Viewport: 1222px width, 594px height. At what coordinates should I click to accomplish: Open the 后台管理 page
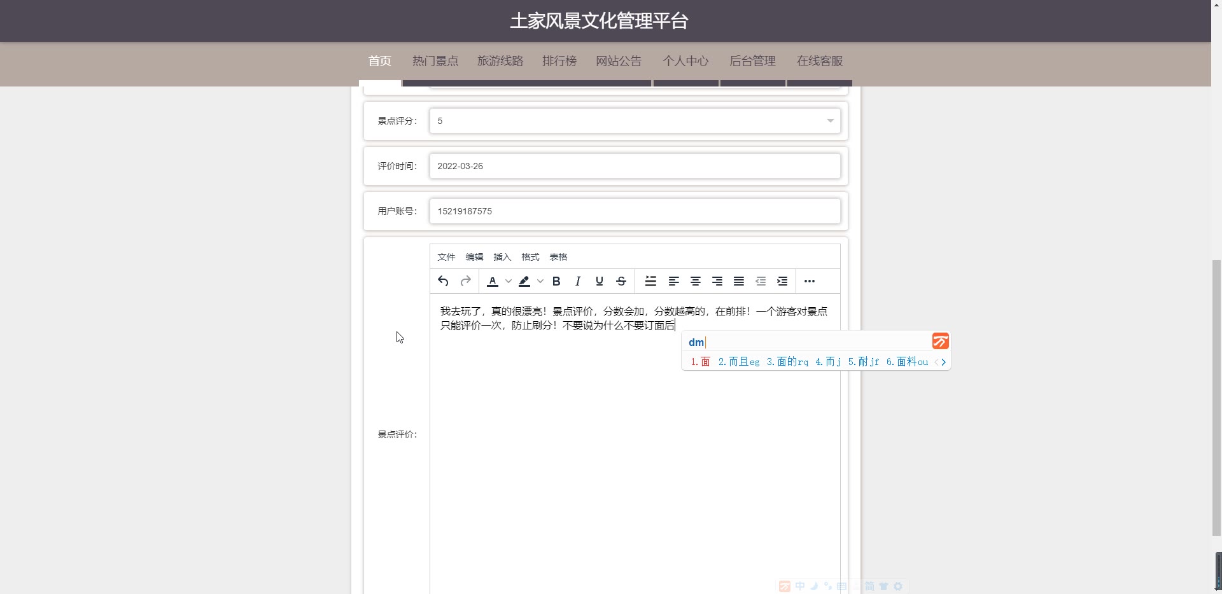pos(752,61)
